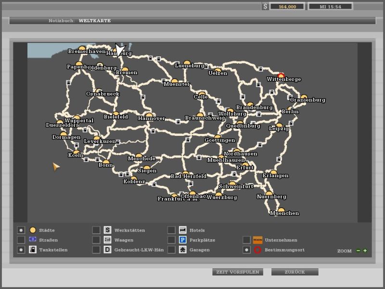Toggle the Tankstellen checkbox
Screen dimensions: 385x289
[x=21, y=250]
